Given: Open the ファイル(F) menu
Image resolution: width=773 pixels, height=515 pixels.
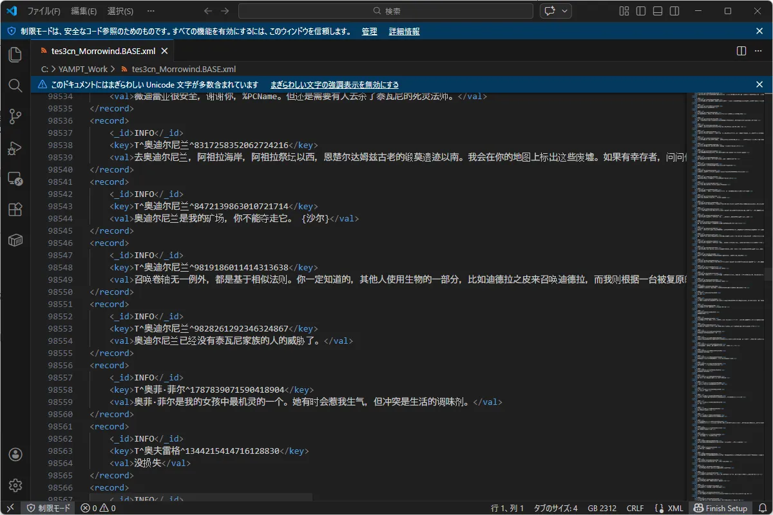Looking at the screenshot, I should pos(44,11).
